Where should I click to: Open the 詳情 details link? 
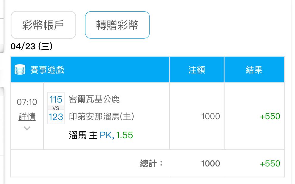[27, 117]
